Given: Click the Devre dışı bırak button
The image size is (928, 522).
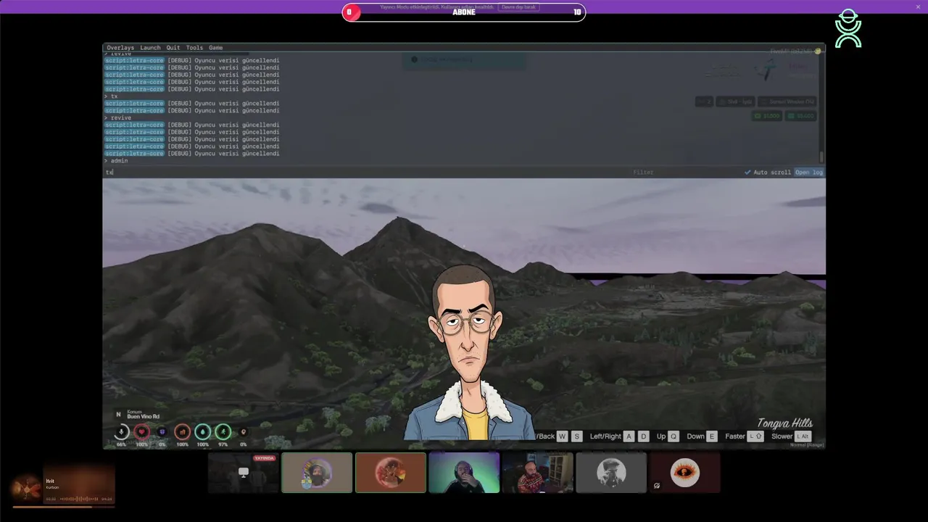Looking at the screenshot, I should click(x=518, y=7).
